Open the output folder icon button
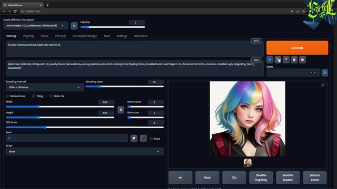 [180, 177]
